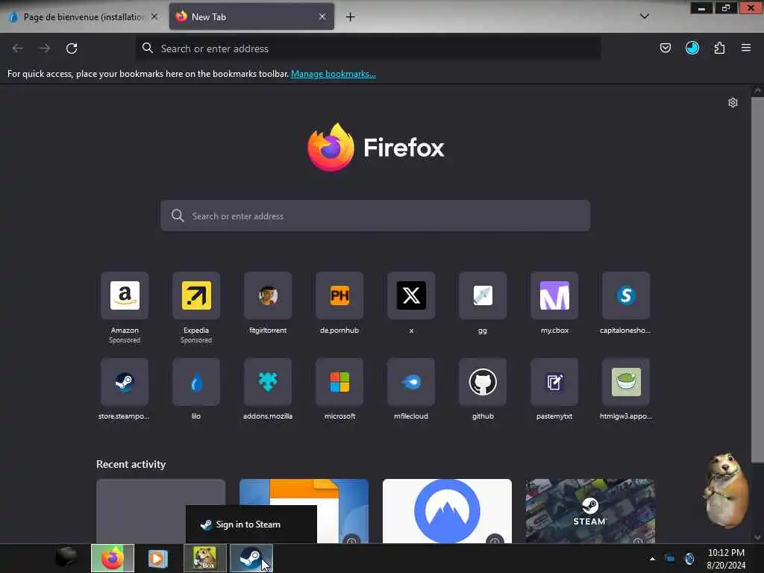Open the gg shortcut tile
764x573 pixels.
483,295
